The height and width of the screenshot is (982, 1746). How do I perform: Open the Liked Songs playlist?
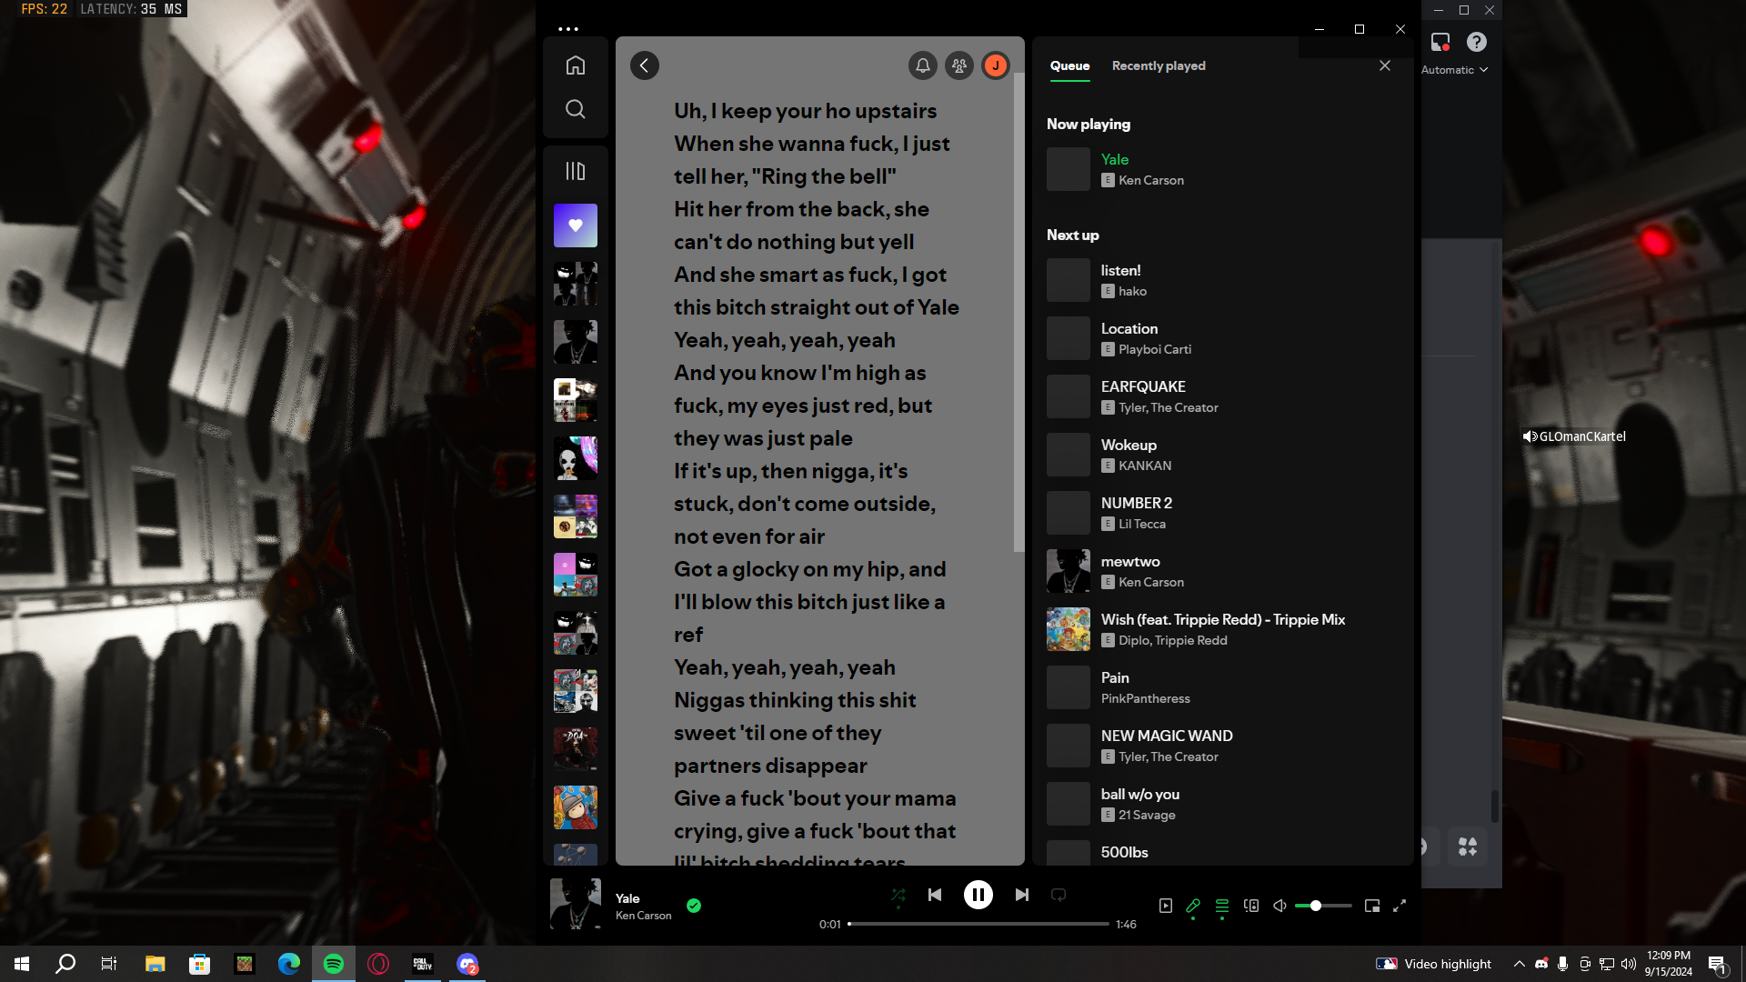pyautogui.click(x=575, y=225)
